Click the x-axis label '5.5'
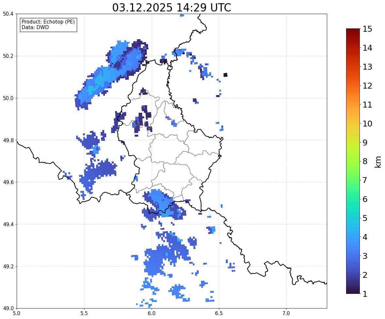The height and width of the screenshot is (319, 385). pos(84,313)
